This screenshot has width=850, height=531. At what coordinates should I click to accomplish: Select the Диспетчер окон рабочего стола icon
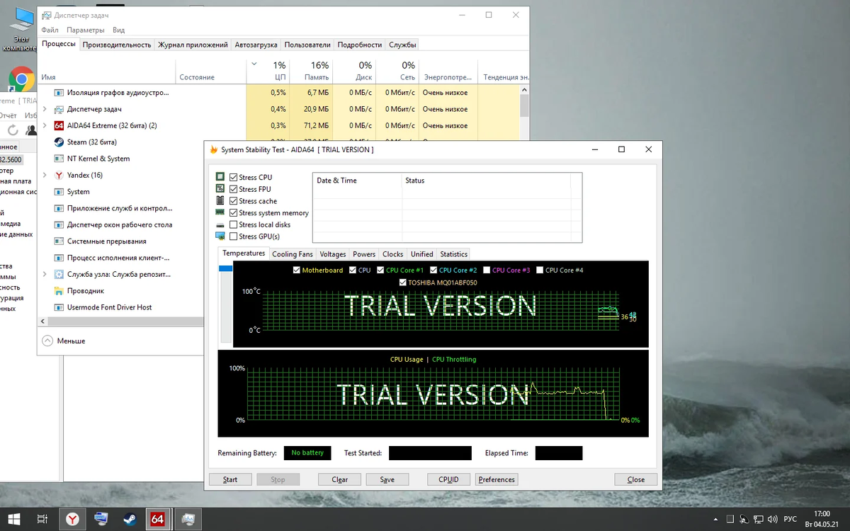tap(59, 224)
